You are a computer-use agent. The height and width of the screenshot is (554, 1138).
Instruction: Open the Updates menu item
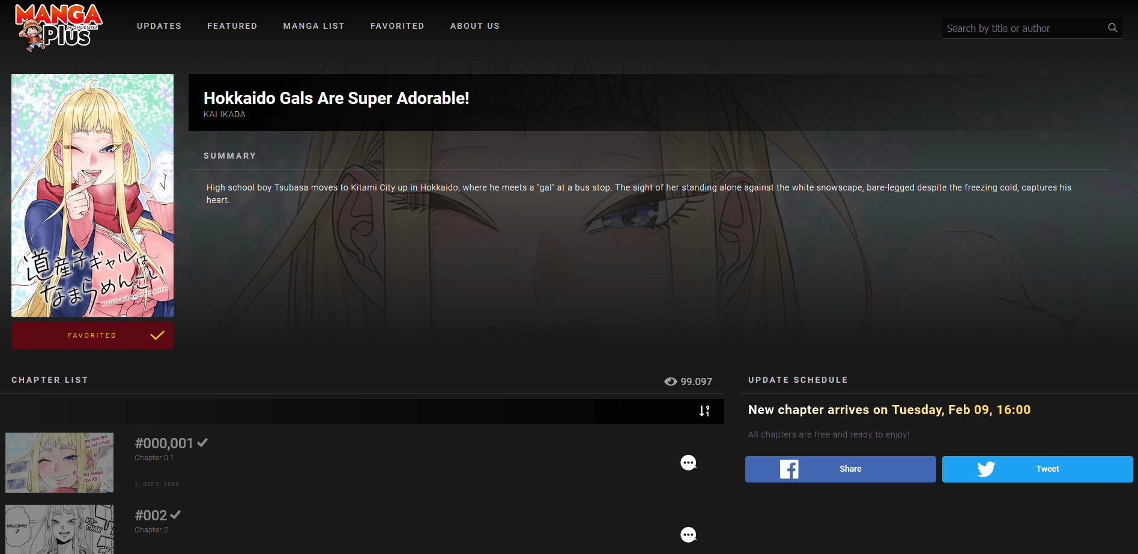[x=159, y=26]
